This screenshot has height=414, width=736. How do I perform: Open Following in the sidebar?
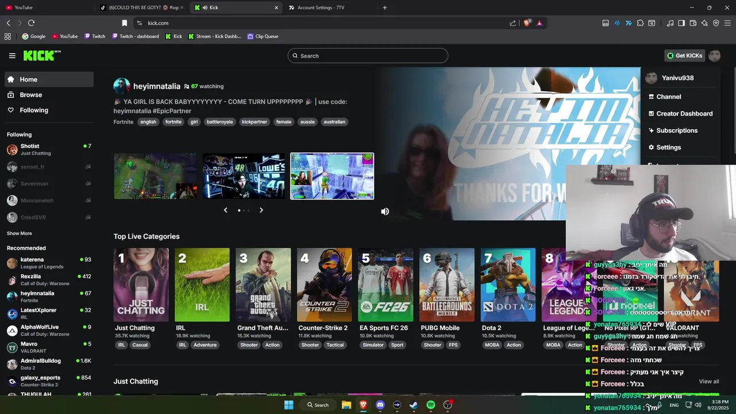pos(49,110)
